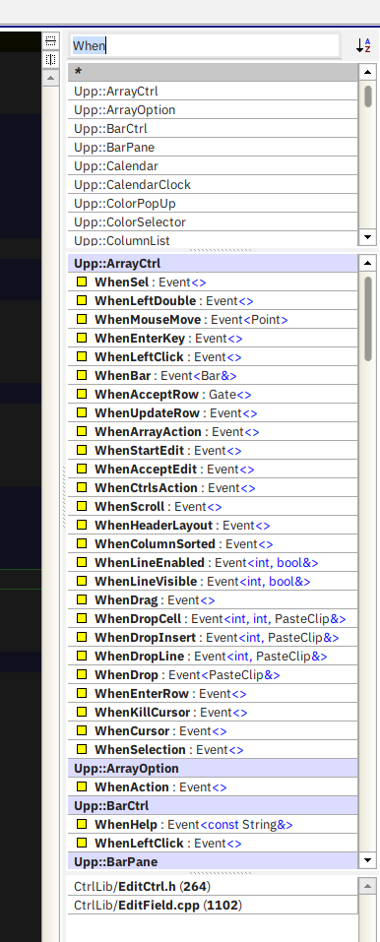The image size is (380, 942).
Task: Select WhenMouseMove member entry
Action: pos(213,320)
